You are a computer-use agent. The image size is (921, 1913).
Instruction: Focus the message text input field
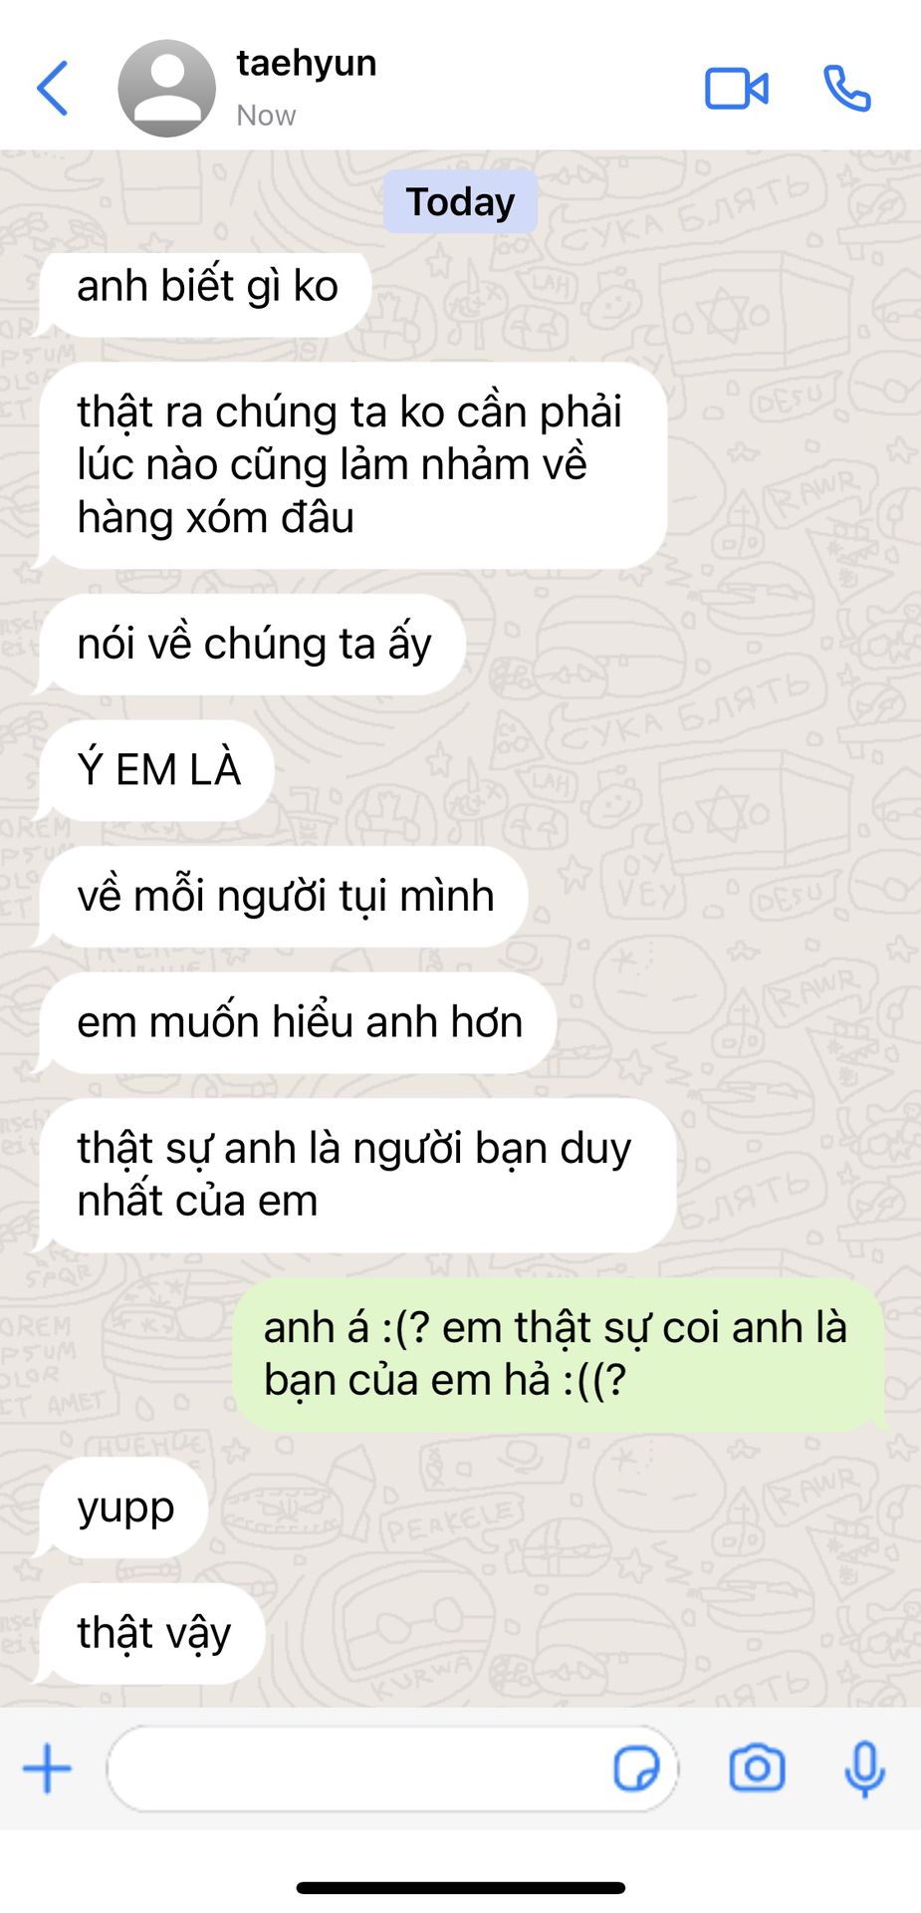[x=392, y=1770]
